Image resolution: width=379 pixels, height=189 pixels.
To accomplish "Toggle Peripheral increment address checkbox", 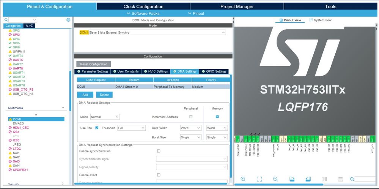I will click(x=191, y=117).
